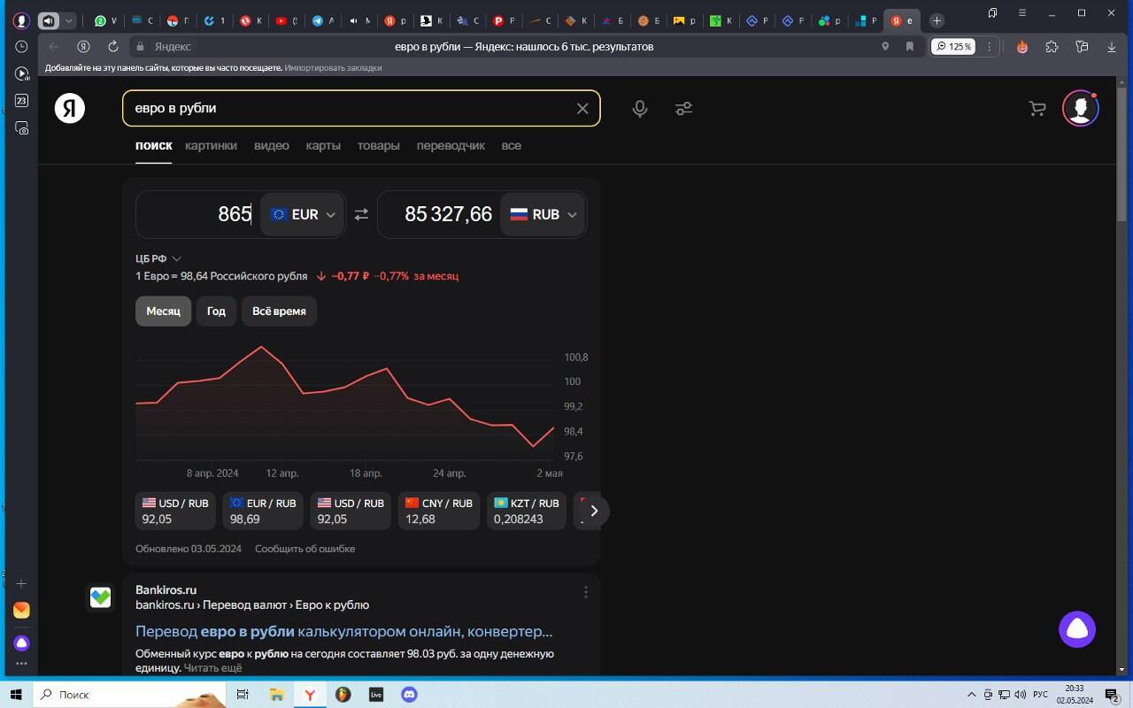
Task: Switch chart period to Год
Action: pos(216,311)
